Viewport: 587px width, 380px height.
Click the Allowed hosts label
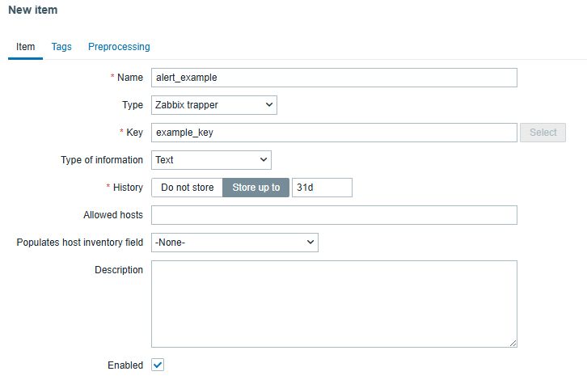113,215
